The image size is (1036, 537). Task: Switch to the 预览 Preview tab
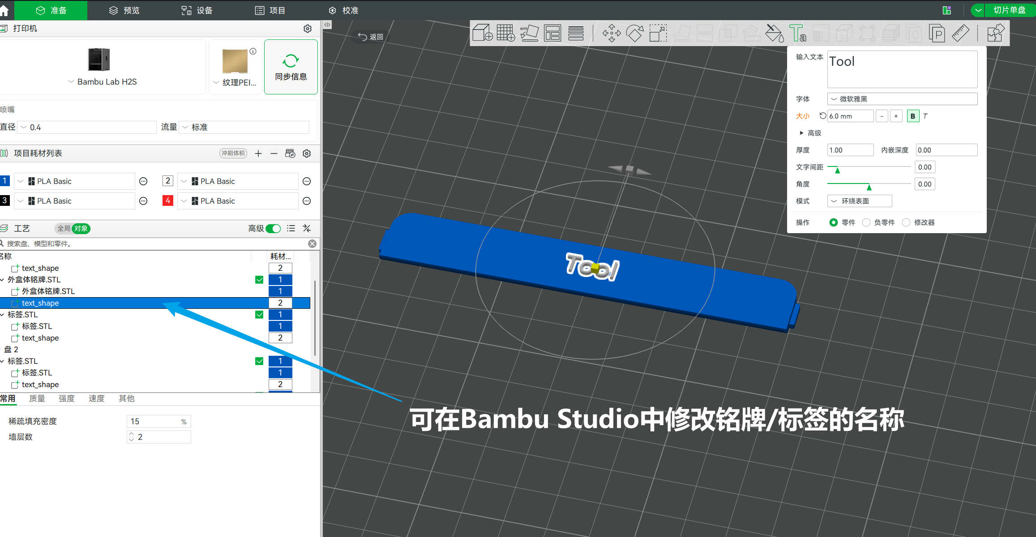coord(124,10)
